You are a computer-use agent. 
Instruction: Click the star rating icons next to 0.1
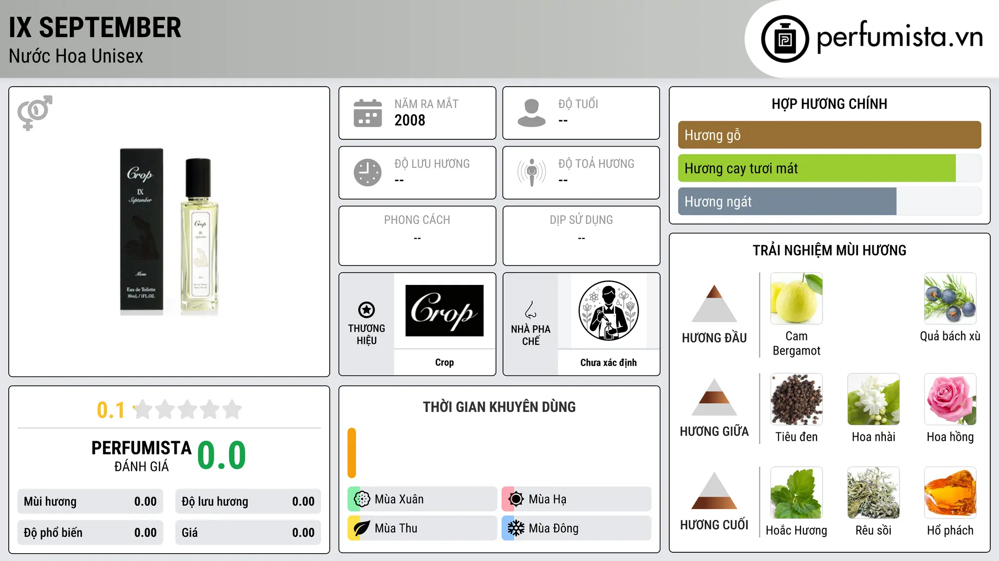click(187, 410)
